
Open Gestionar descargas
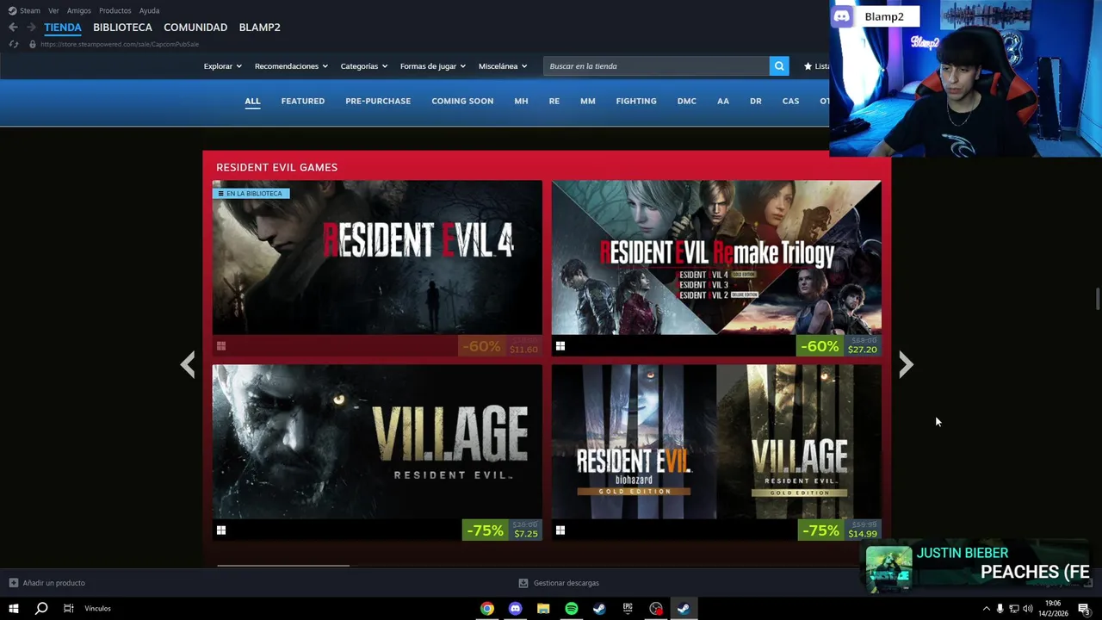point(559,583)
